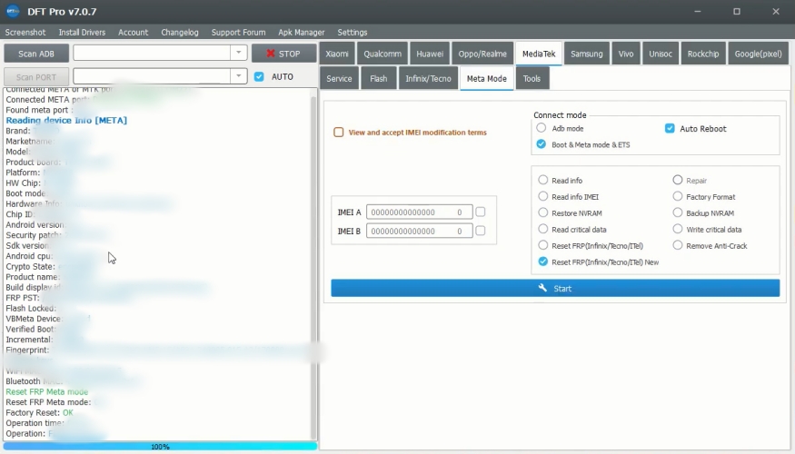This screenshot has width=795, height=454.
Task: Click the 'Factory Reset: OK' log line
Action: (x=40, y=412)
